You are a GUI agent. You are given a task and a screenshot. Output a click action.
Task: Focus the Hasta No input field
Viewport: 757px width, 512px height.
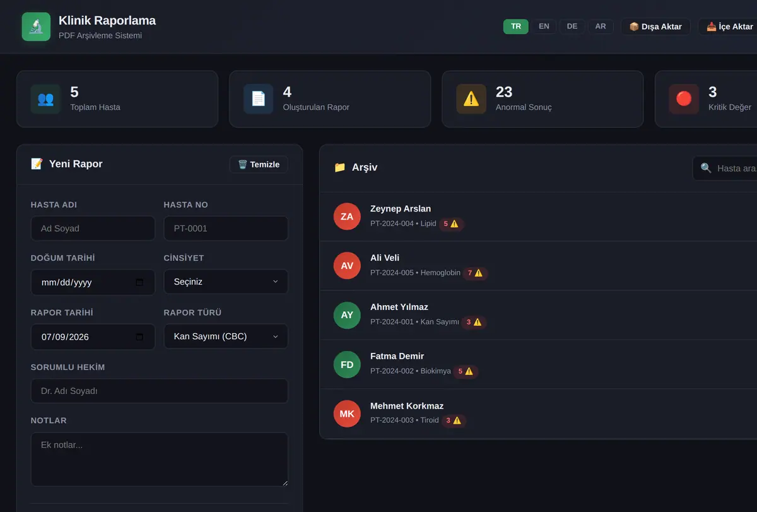(226, 229)
